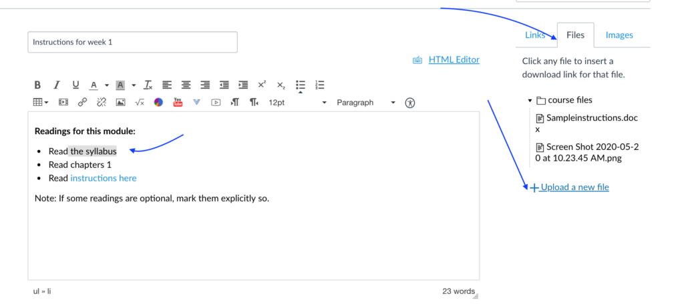The image size is (684, 308).
Task: Switch to the Links tab
Action: point(535,35)
